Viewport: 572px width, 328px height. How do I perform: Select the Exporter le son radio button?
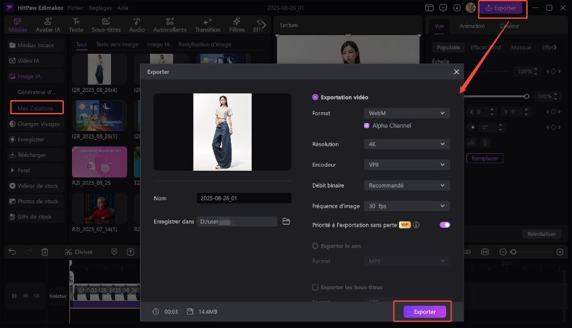pos(315,246)
